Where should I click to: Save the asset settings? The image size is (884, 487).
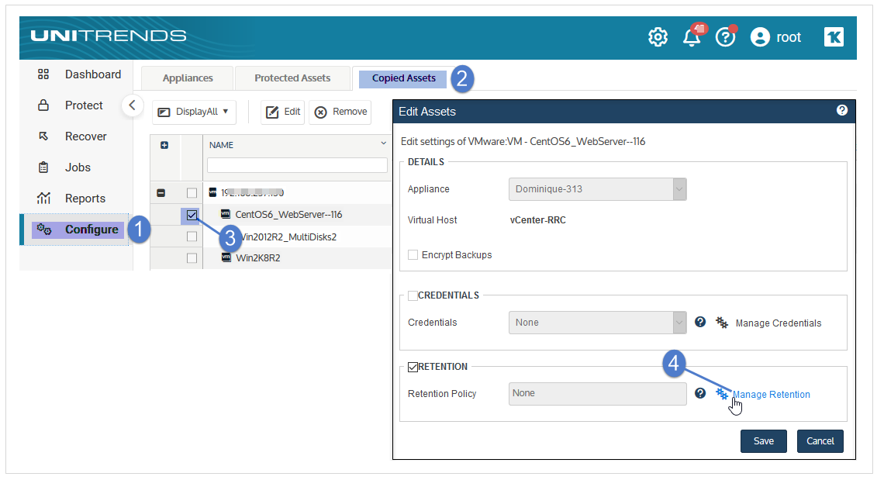763,440
